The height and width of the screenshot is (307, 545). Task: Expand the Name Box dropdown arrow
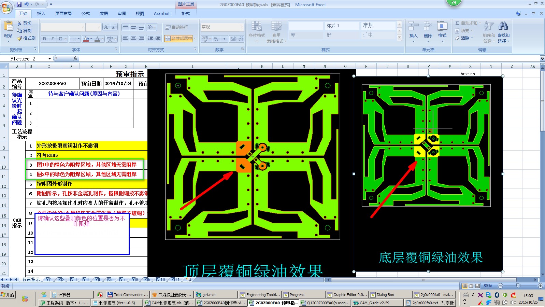(49, 59)
